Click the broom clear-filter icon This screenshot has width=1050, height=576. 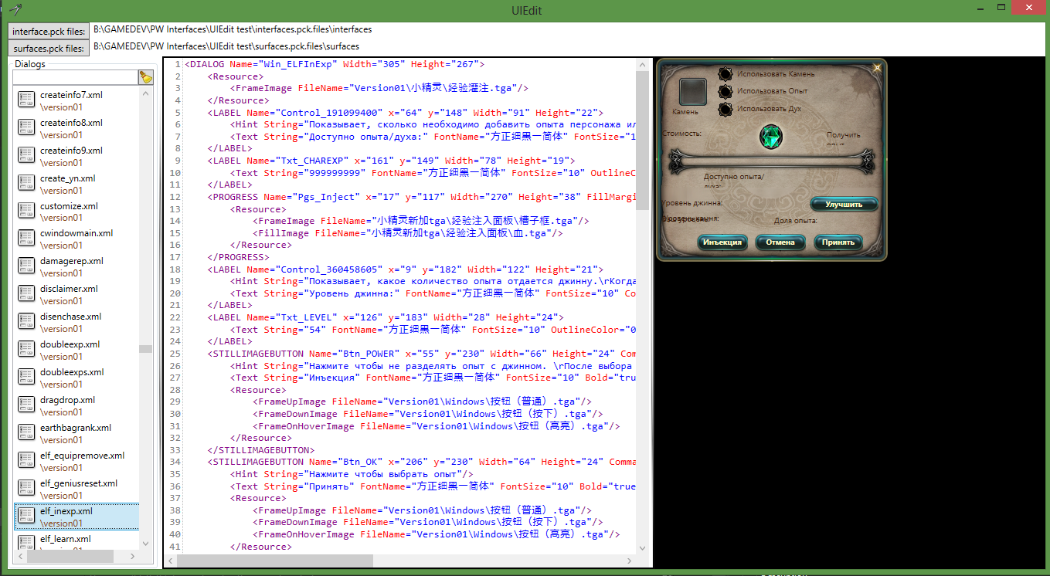coord(146,77)
